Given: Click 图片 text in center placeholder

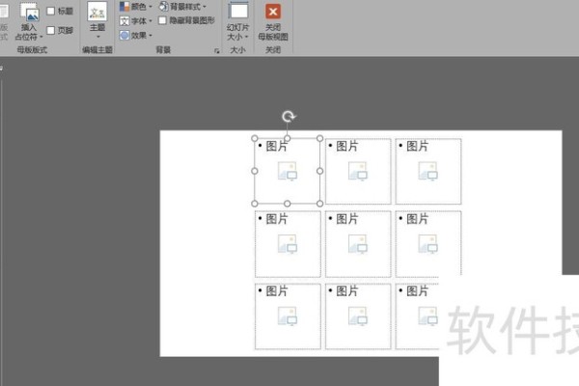Looking at the screenshot, I should click(347, 219).
